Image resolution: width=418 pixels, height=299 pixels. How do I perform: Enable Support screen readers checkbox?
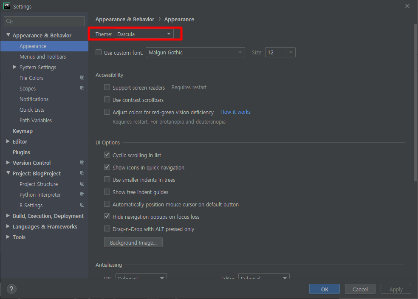tap(107, 87)
